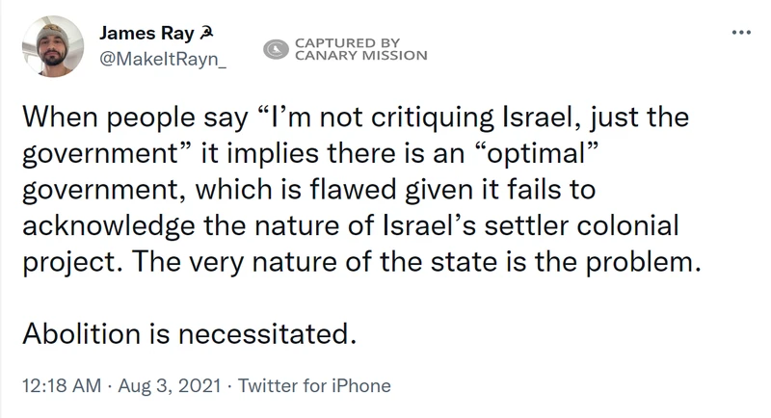Screen dimensions: 771x418
Task: Open the James Ray display name
Action: coord(146,33)
